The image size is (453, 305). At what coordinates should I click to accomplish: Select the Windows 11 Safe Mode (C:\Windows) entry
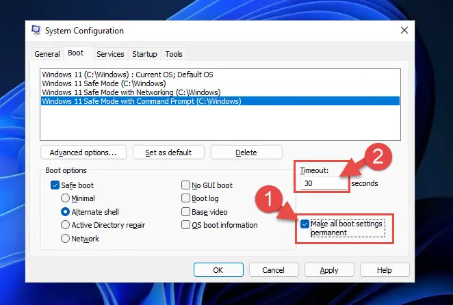tap(220, 83)
